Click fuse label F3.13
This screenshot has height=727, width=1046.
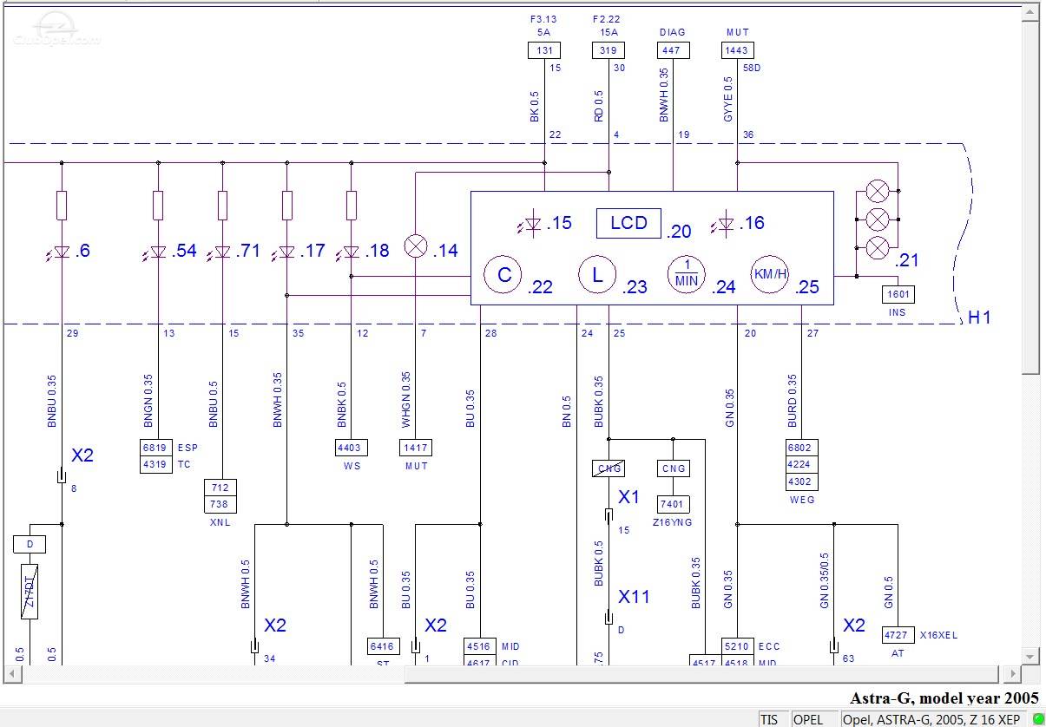[544, 19]
